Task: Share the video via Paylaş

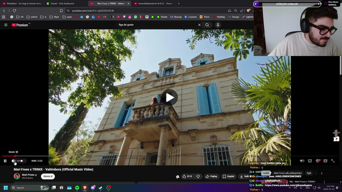Action: click(211, 176)
